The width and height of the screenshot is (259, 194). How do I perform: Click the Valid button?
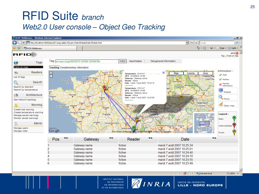tap(122, 61)
